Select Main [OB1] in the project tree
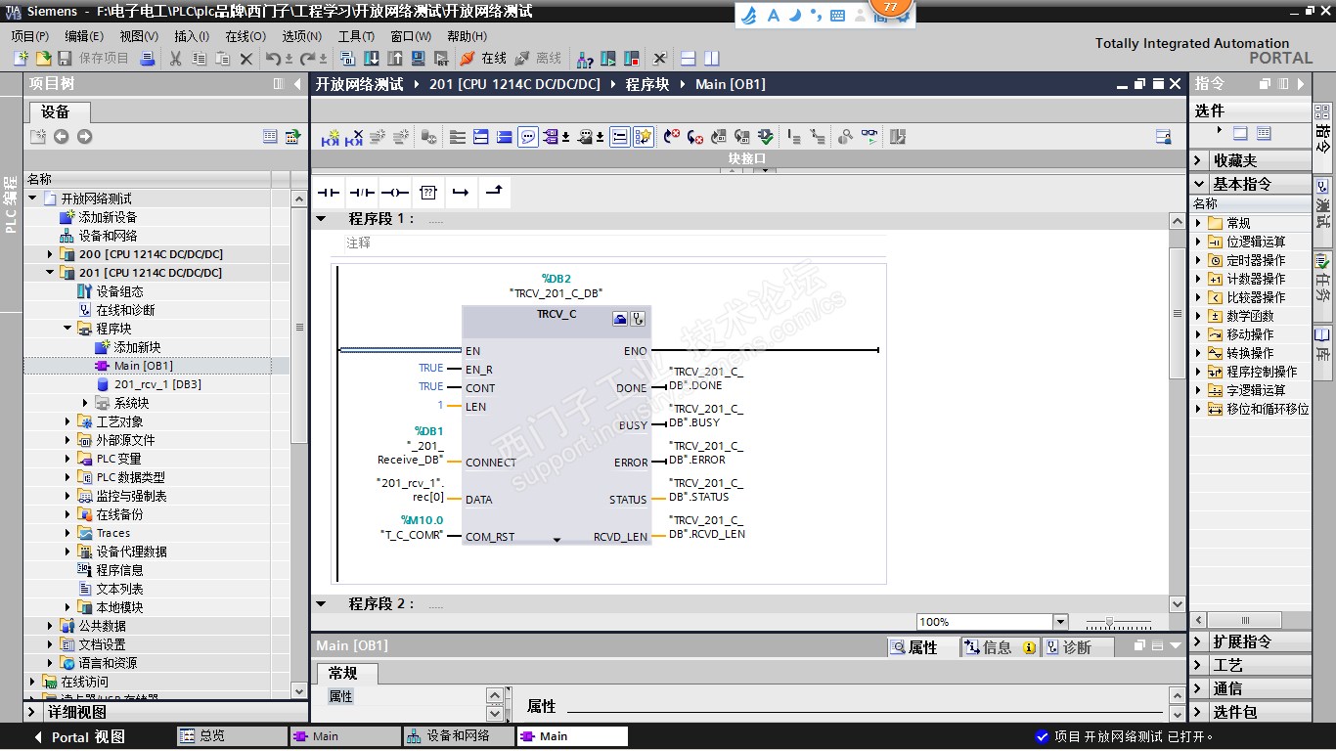Screen dimensions: 1336x751 [143, 366]
